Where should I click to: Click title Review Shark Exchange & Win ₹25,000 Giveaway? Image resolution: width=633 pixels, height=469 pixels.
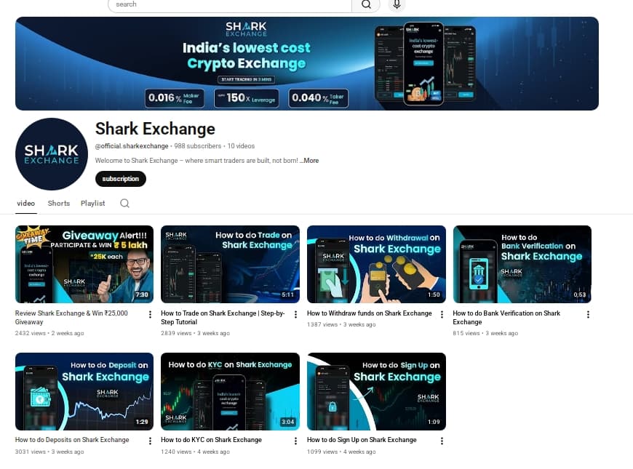point(71,318)
